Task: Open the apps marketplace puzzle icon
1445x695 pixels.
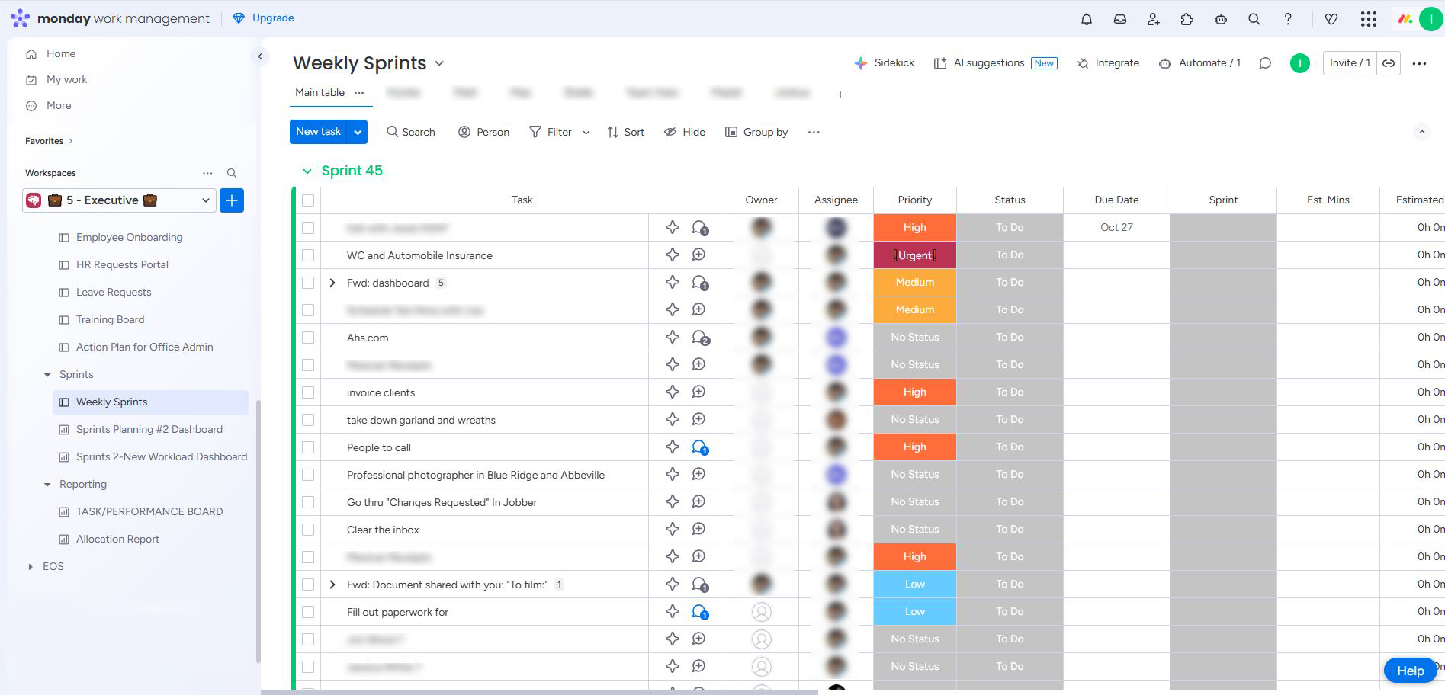Action: click(x=1187, y=19)
